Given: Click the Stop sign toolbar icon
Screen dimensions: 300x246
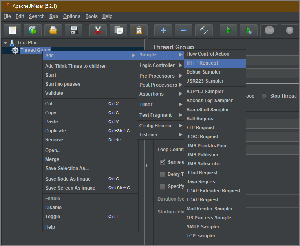Looking at the screenshot, I should [x=269, y=30].
